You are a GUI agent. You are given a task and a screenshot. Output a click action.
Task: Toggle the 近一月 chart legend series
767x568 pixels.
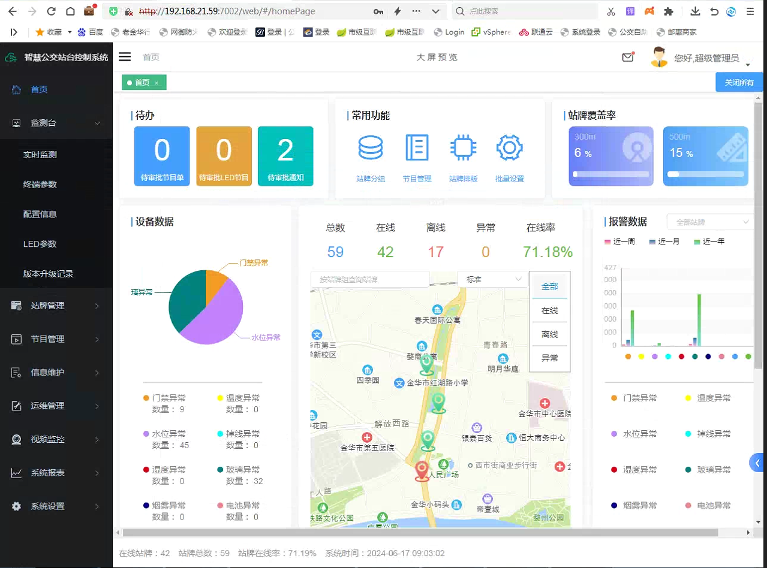[x=664, y=241]
